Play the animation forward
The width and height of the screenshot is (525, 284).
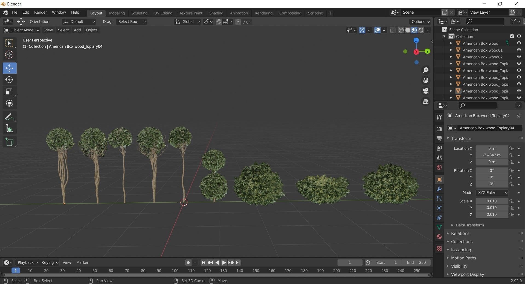coord(224,262)
